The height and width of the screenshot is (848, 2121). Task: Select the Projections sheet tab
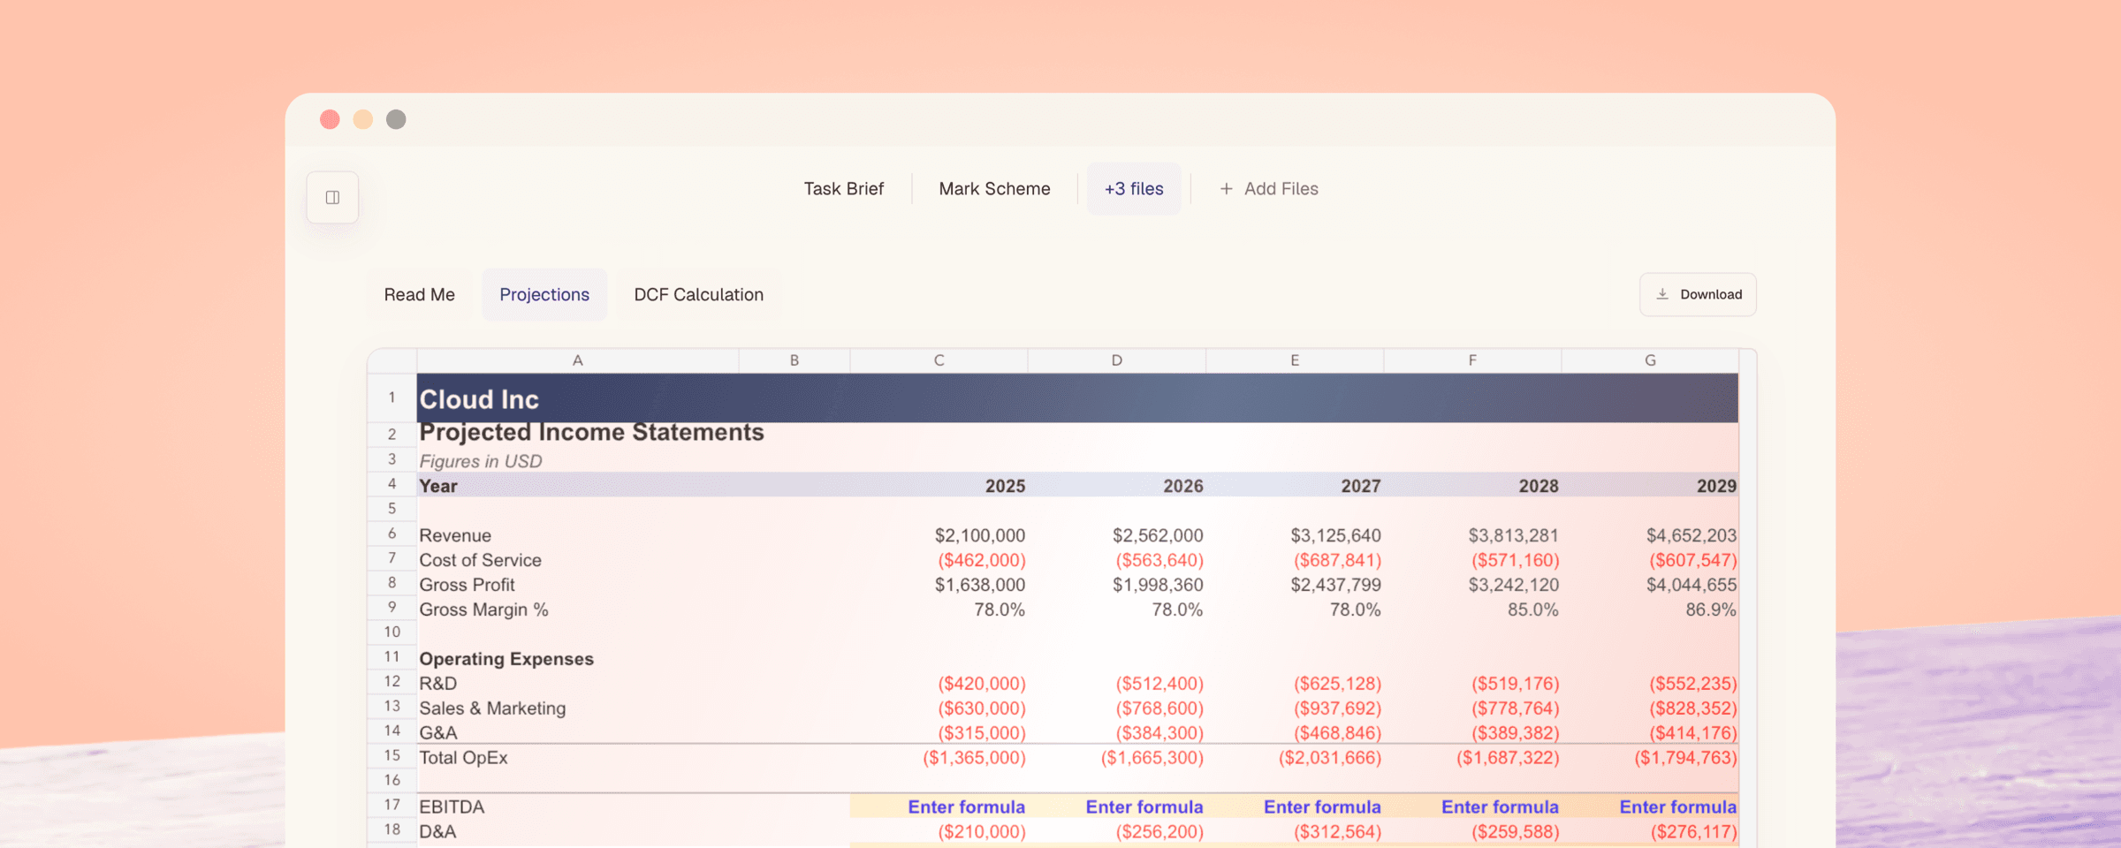[544, 295]
